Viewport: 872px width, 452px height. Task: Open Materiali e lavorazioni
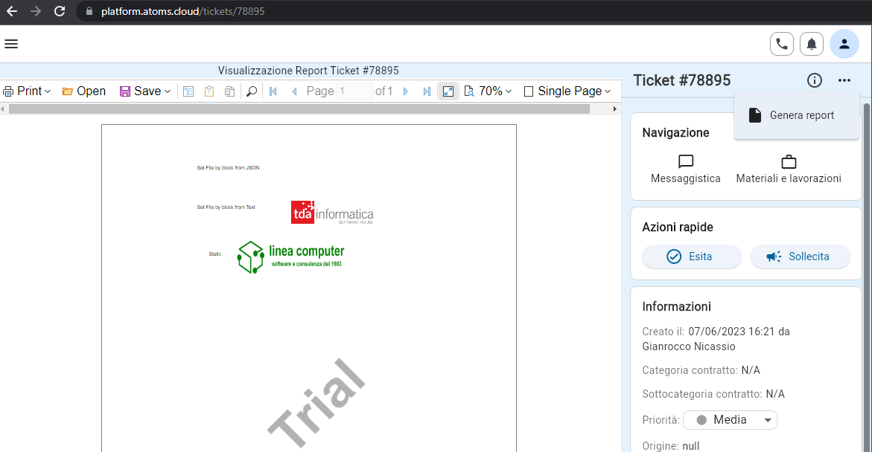click(789, 169)
